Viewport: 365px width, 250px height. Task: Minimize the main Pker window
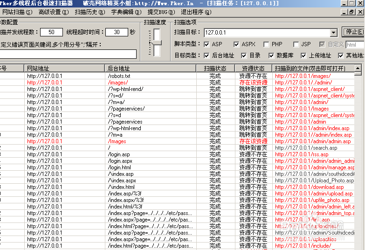click(x=344, y=3)
